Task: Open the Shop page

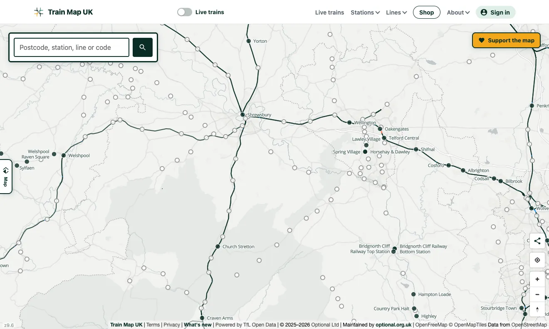Action: point(427,12)
